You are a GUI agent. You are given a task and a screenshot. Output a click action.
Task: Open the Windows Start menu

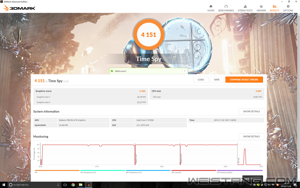[x=3, y=185]
